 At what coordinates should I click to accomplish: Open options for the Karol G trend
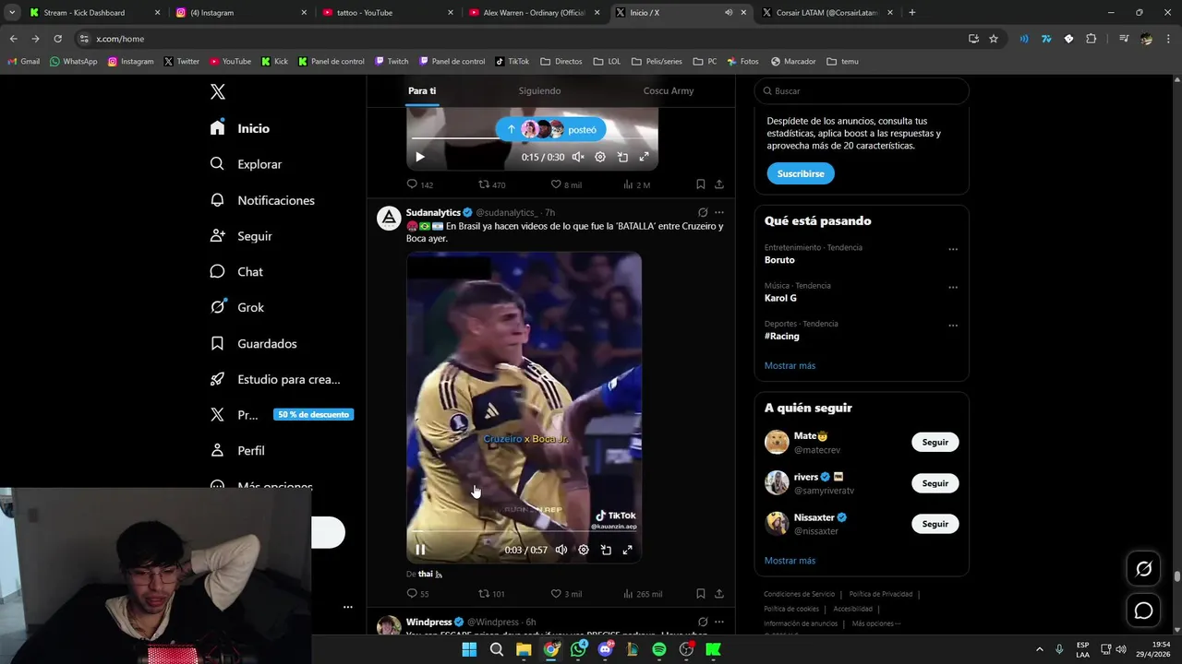pyautogui.click(x=953, y=287)
